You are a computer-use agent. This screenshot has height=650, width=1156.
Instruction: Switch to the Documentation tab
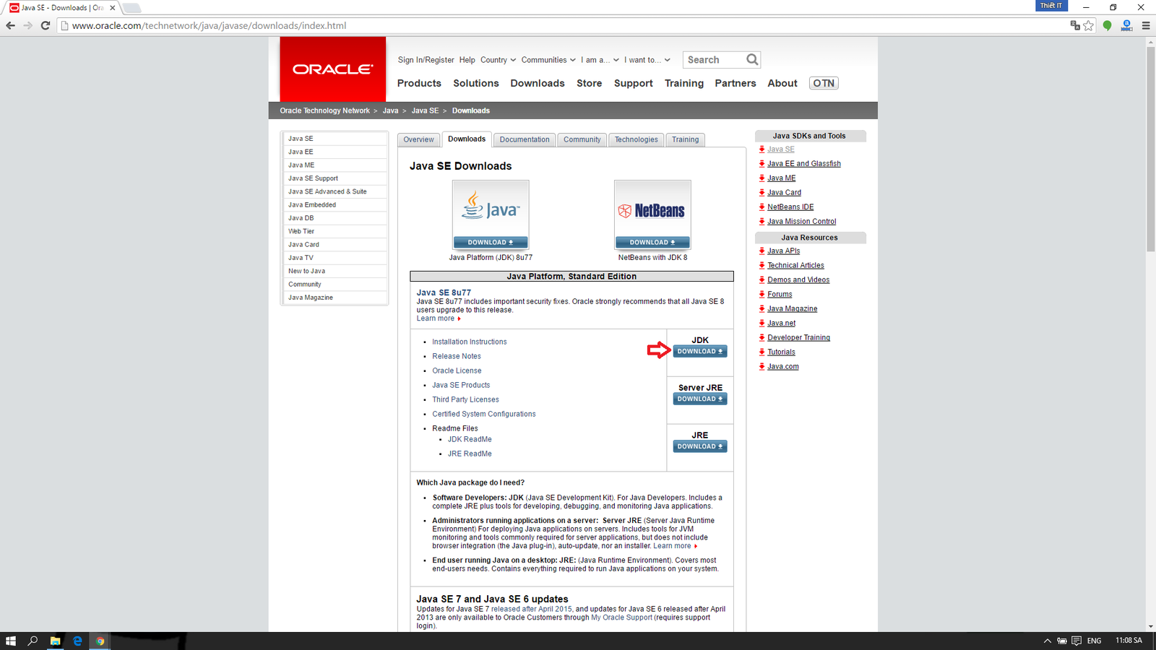click(525, 139)
